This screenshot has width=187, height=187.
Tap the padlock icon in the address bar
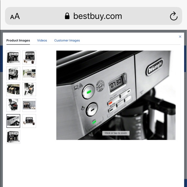click(67, 16)
